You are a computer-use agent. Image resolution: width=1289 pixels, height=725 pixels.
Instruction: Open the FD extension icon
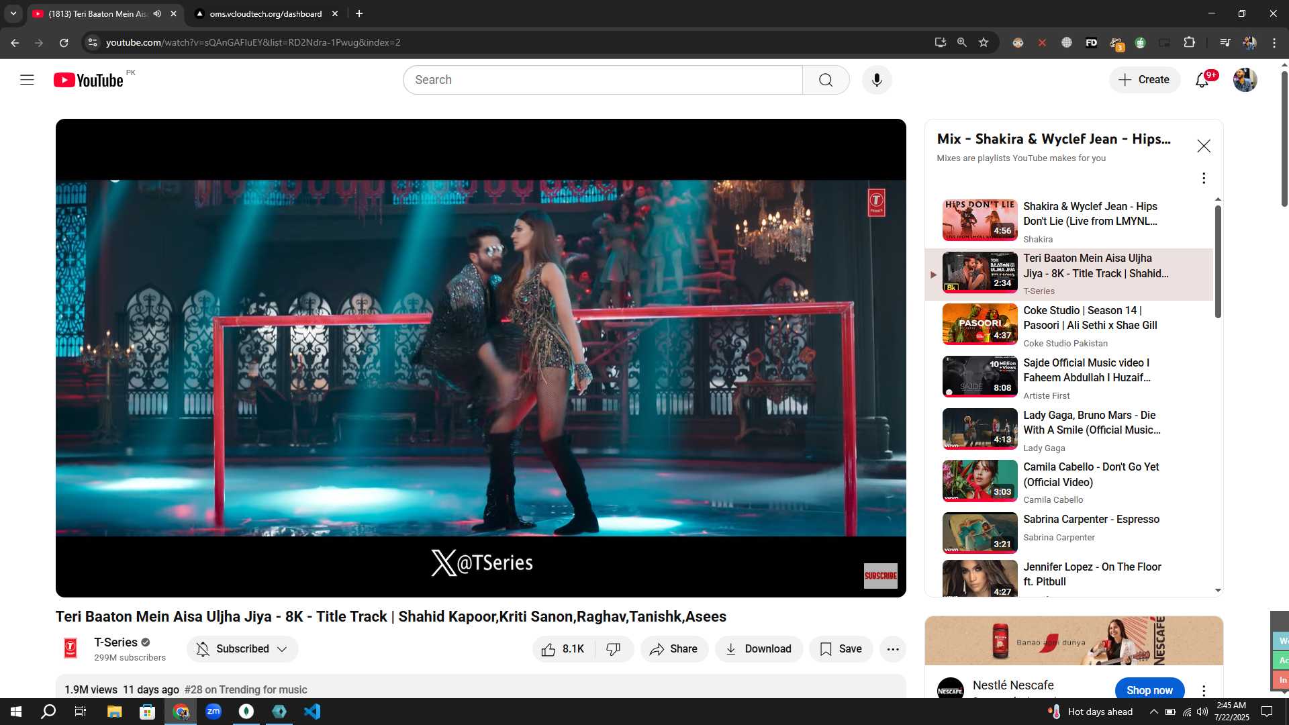[x=1091, y=42]
